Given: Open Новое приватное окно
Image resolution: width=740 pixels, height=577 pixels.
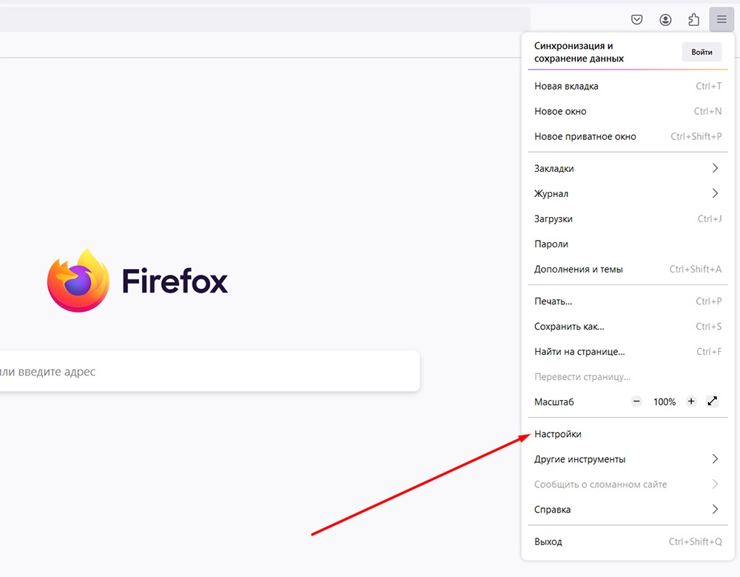Looking at the screenshot, I should (628, 136).
